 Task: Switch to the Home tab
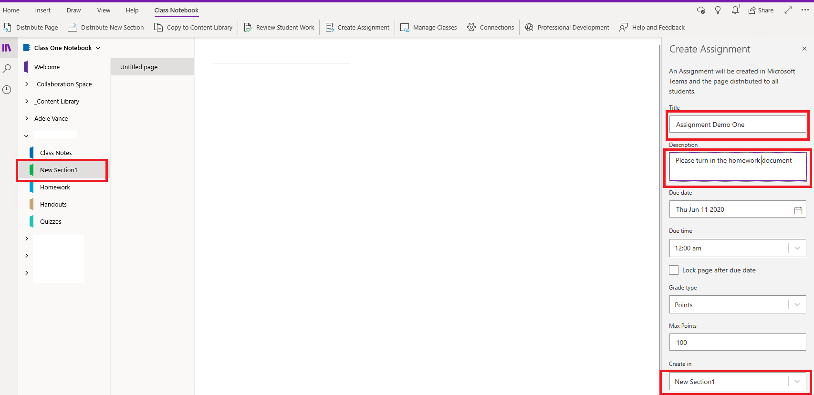(x=11, y=10)
